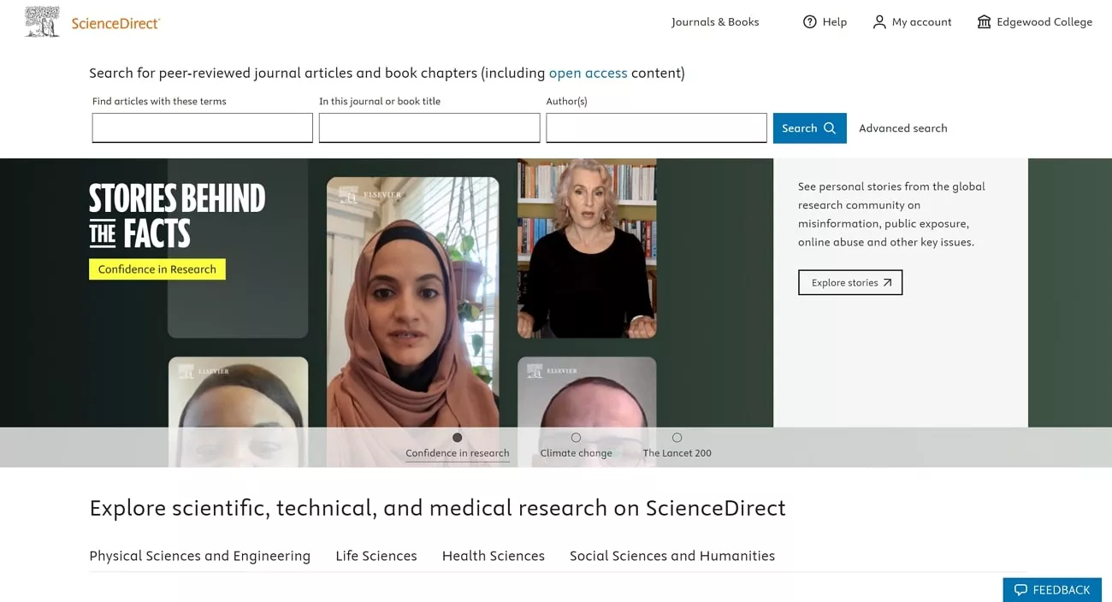Viewport: 1112px width, 602px height.
Task: Switch to the Life Sciences tab
Action: tap(376, 556)
